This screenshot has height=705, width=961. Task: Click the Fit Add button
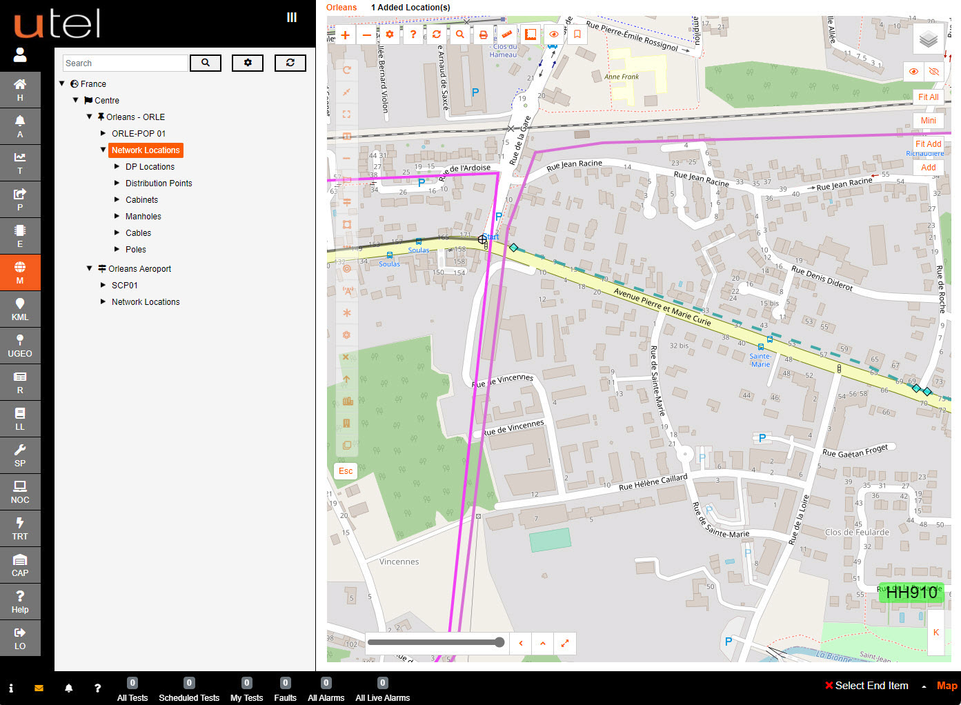929,143
